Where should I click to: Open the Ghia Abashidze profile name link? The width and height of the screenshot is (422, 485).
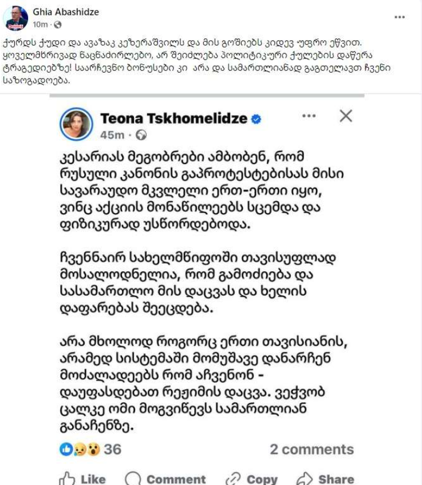[x=66, y=11]
